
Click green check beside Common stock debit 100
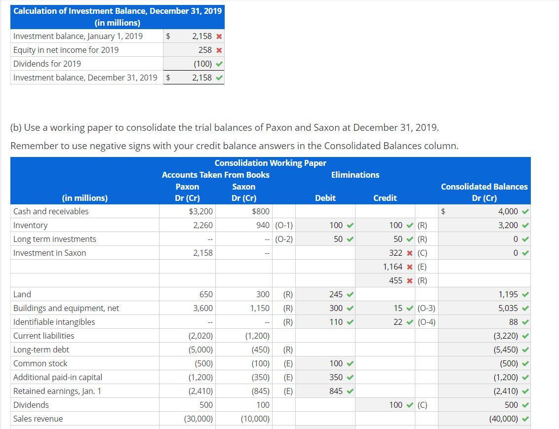pyautogui.click(x=350, y=364)
